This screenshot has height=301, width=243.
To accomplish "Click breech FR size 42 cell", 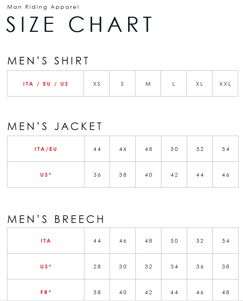I will coord(149,292).
